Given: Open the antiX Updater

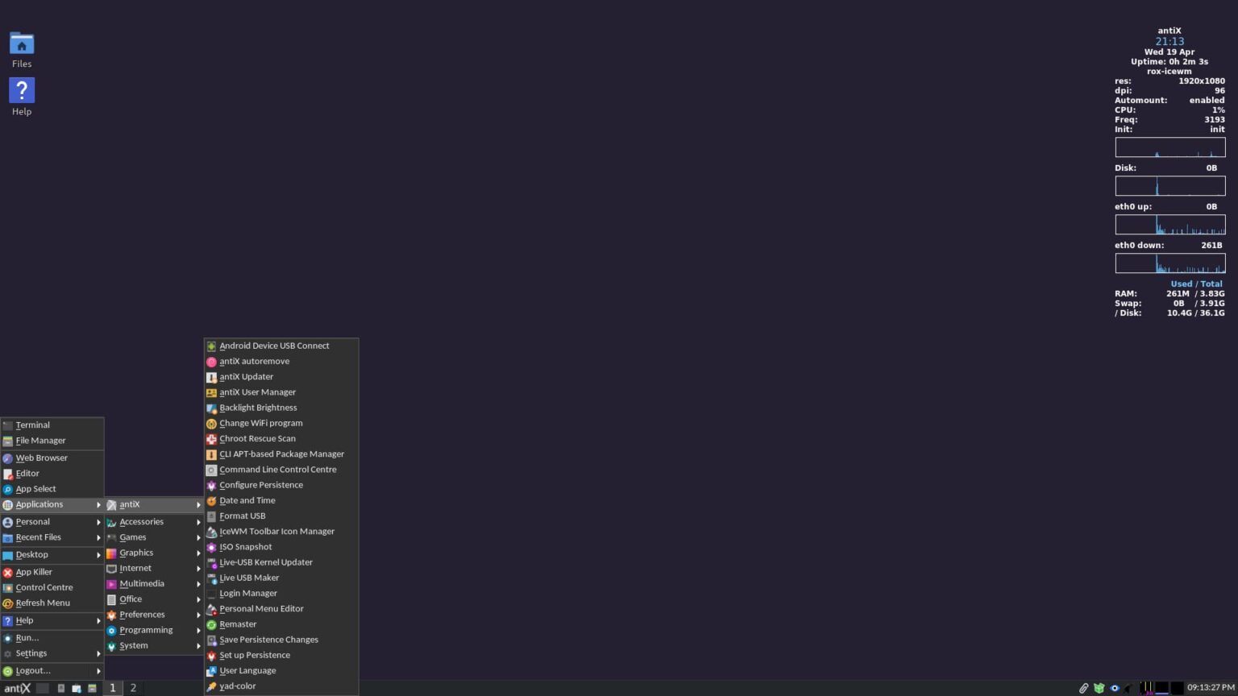Looking at the screenshot, I should [246, 376].
